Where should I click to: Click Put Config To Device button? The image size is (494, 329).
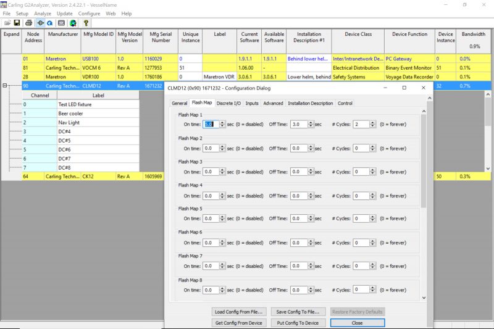coord(298,323)
